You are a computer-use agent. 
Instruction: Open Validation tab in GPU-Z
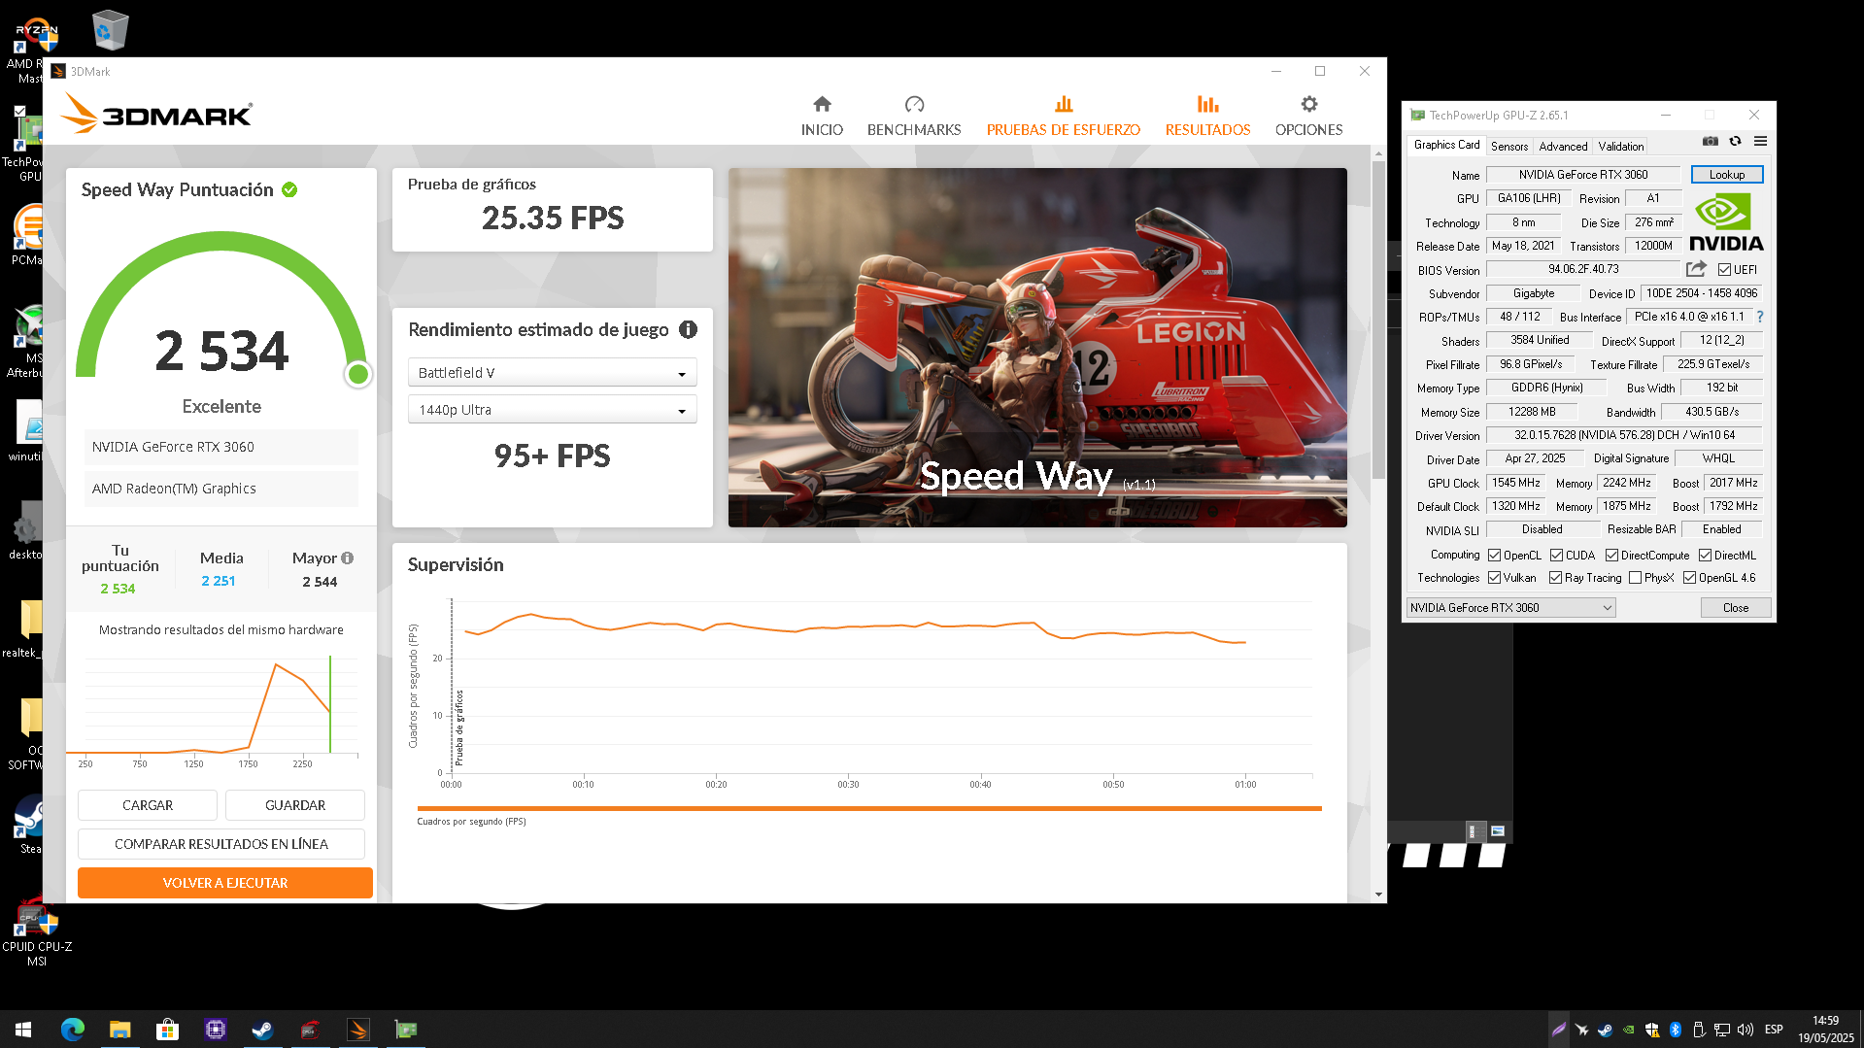pos(1621,147)
